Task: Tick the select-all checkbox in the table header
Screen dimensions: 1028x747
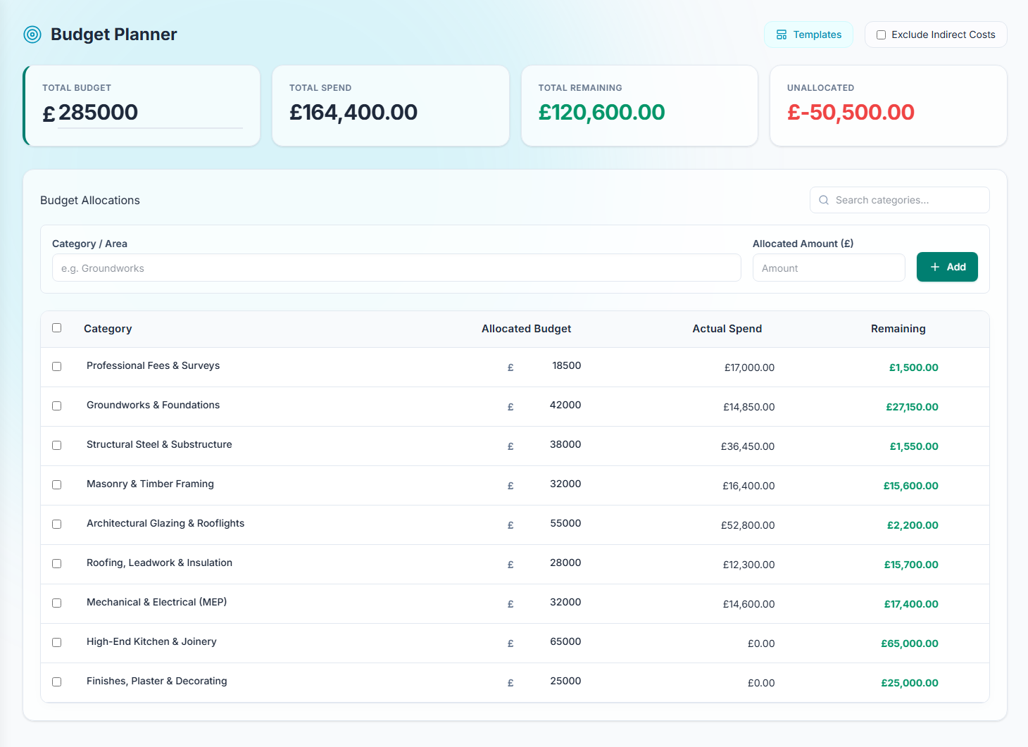Action: click(x=57, y=327)
